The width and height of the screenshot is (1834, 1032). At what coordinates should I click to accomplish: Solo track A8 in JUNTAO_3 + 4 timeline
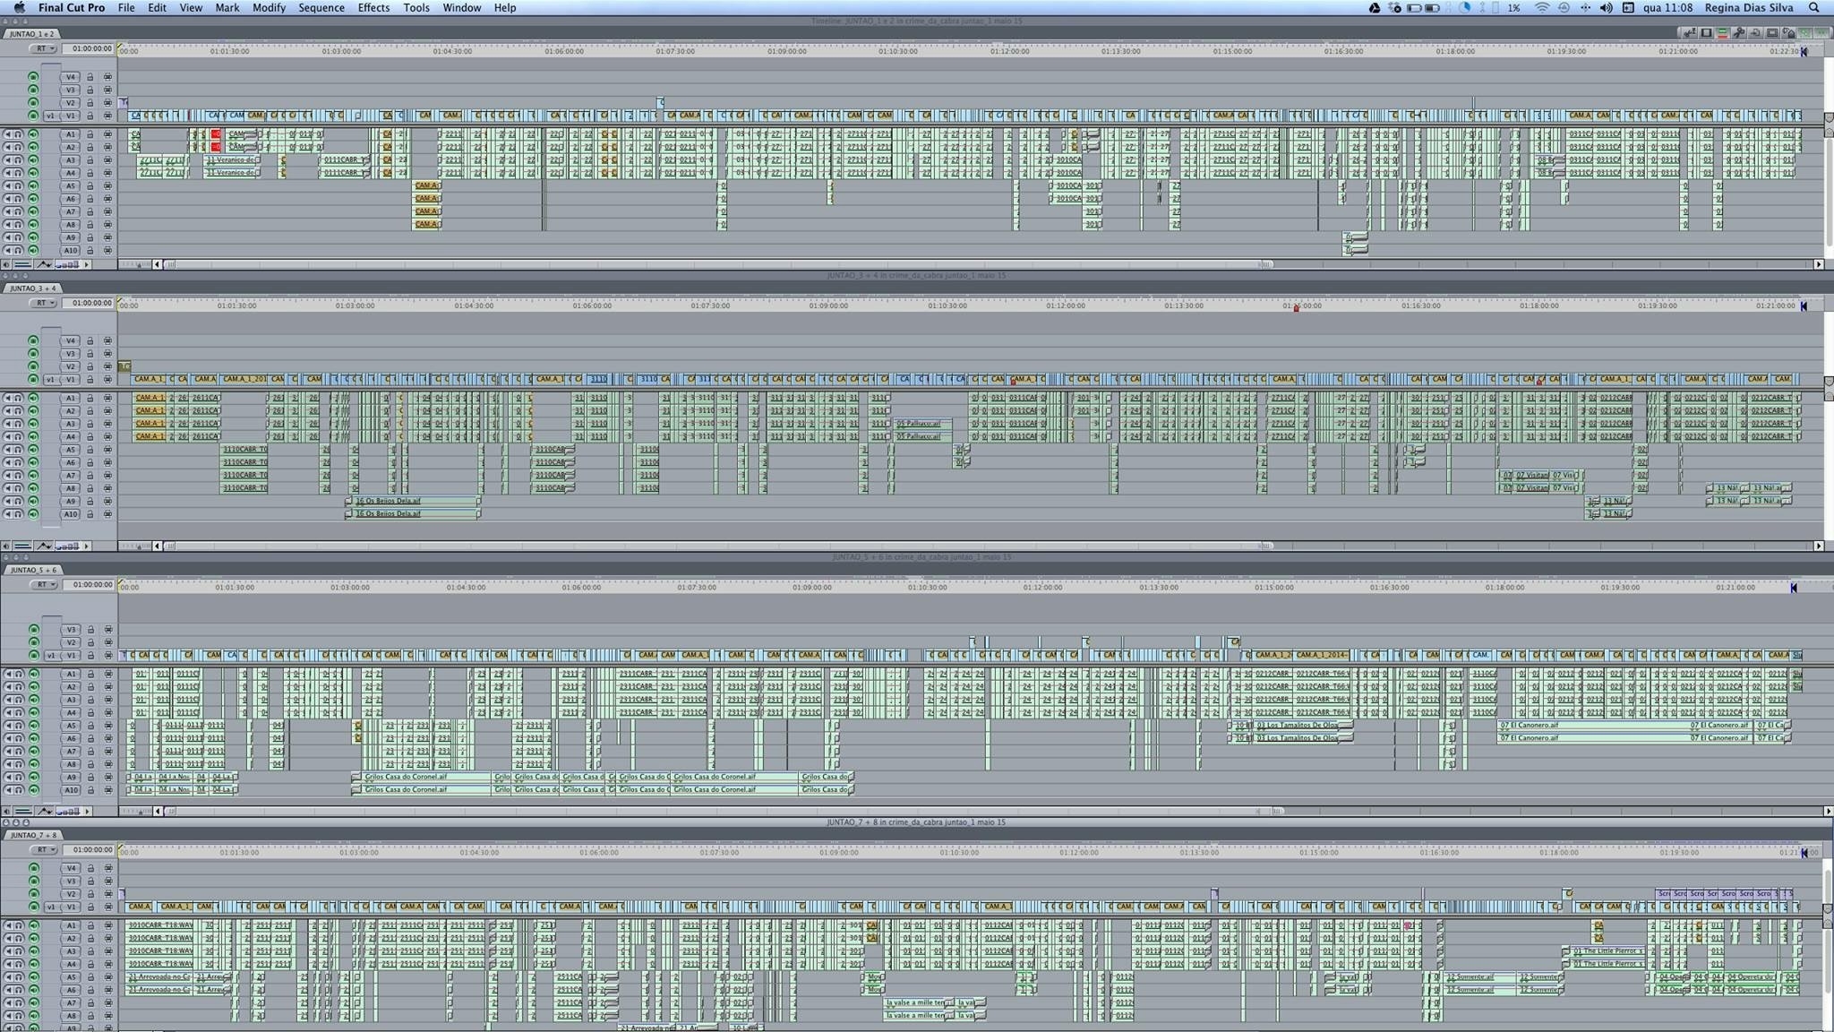tap(18, 488)
